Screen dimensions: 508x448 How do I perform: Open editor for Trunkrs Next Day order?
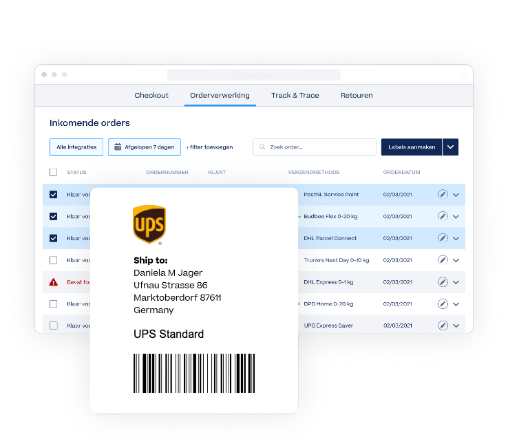pyautogui.click(x=443, y=260)
